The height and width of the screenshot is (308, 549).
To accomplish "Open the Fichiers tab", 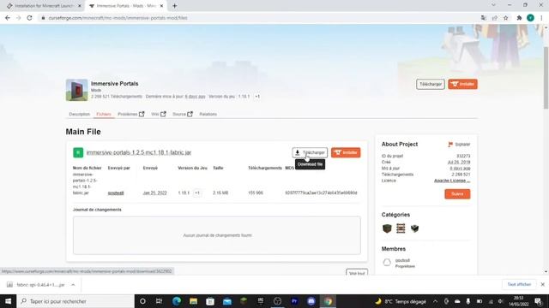I will tap(104, 114).
